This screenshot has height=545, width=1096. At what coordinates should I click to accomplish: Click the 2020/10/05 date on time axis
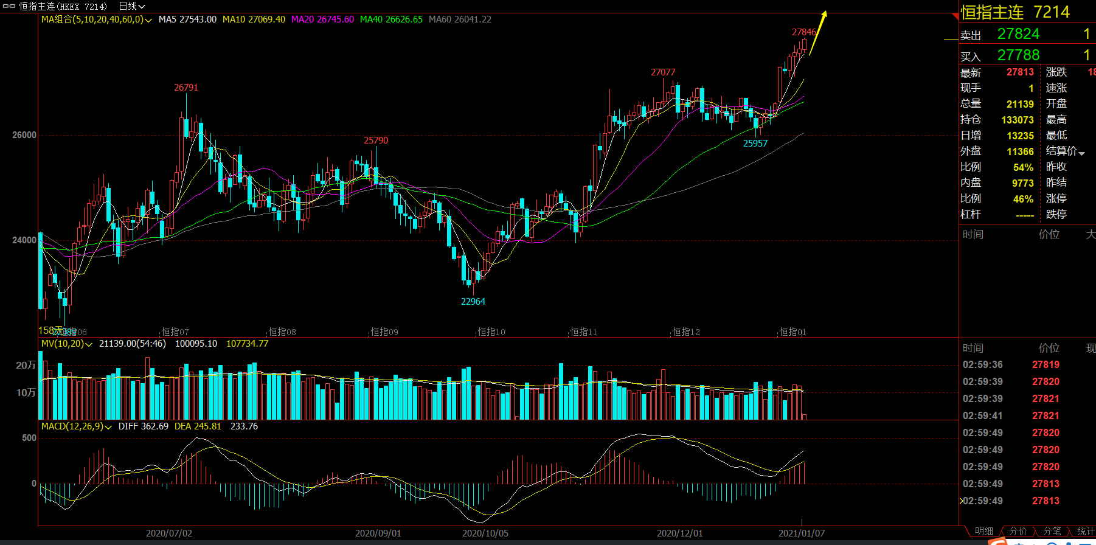485,533
